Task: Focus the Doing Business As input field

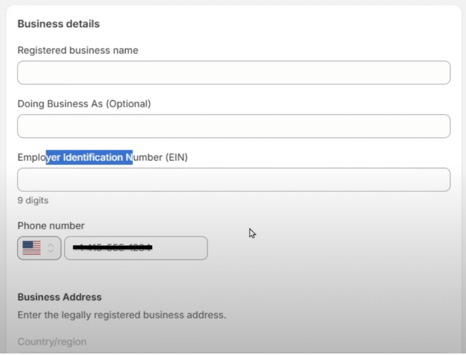Action: (x=233, y=126)
